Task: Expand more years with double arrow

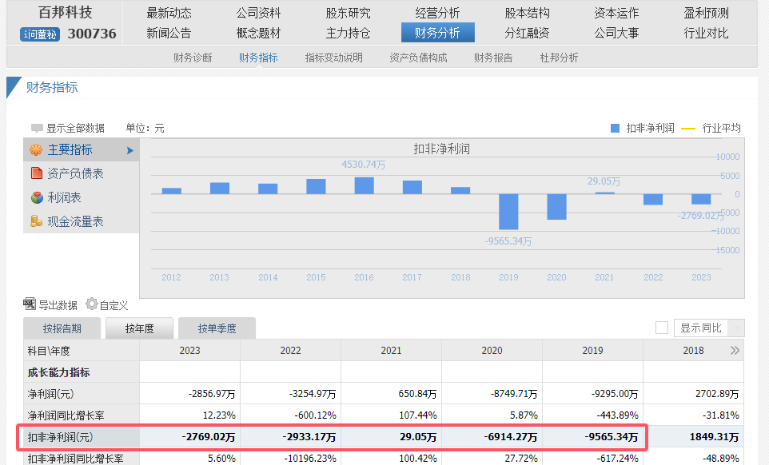Action: tap(735, 351)
